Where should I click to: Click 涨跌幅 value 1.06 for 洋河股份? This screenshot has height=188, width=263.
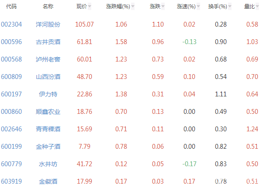point(121,24)
